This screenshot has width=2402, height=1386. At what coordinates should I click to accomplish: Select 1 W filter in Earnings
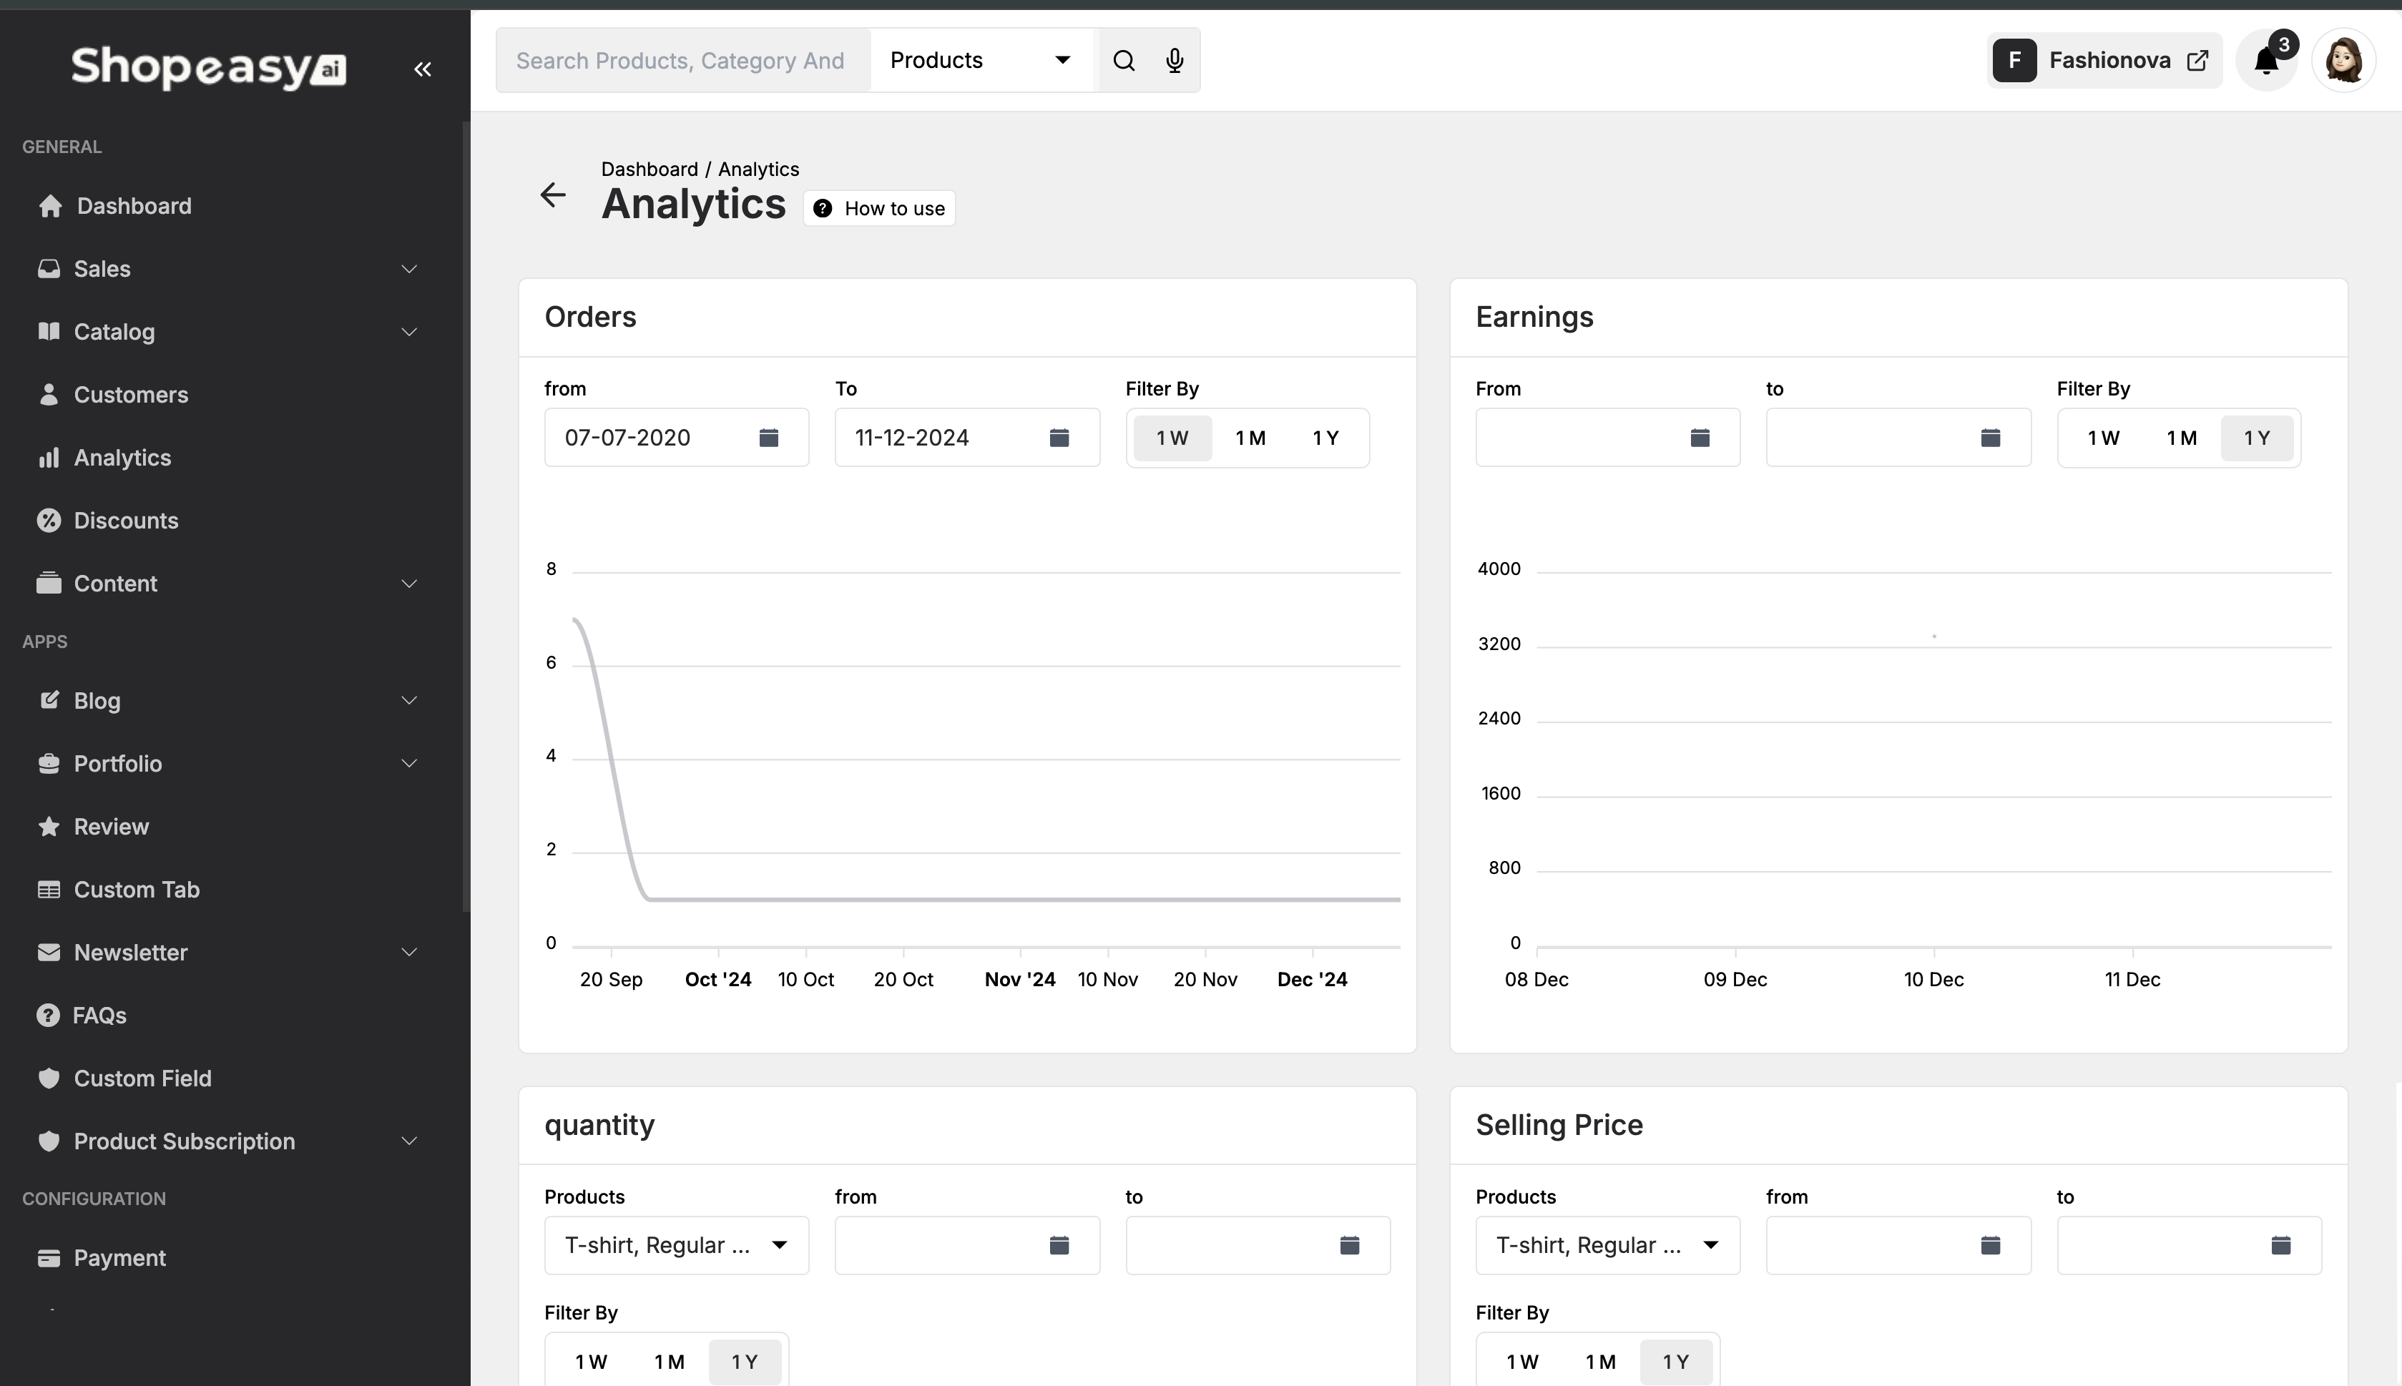[x=2103, y=438]
